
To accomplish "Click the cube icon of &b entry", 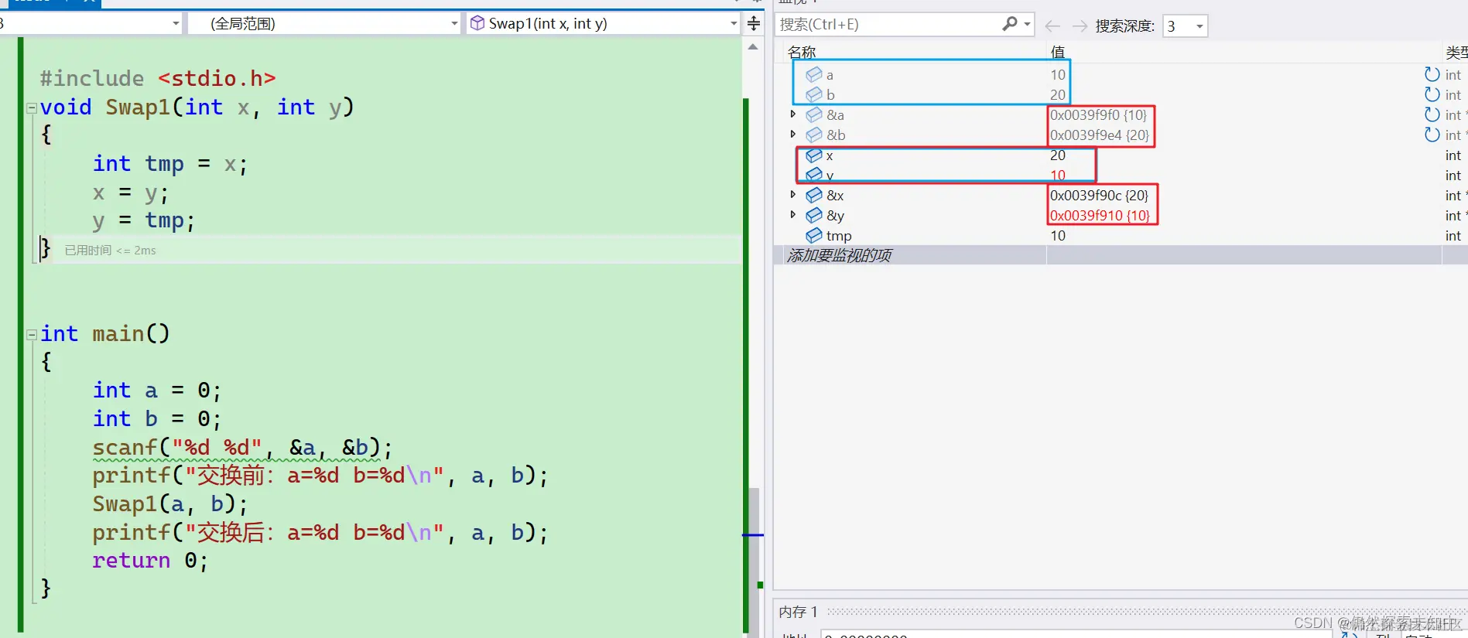I will [x=814, y=135].
